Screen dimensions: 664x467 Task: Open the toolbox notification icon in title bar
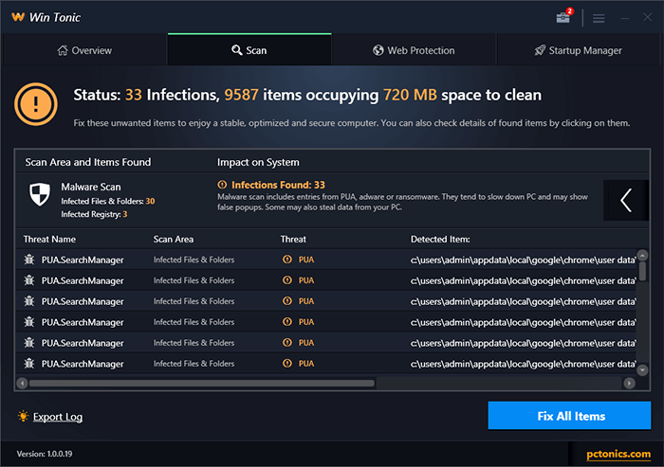pyautogui.click(x=563, y=17)
